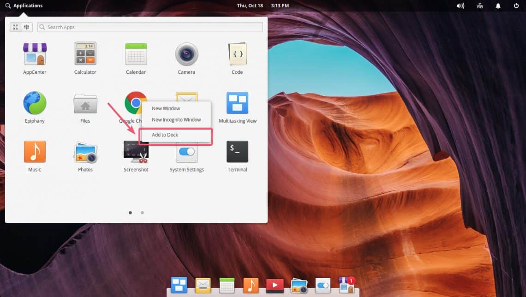Screen dimensions: 526x297
Task: Launch the Screenshot tool
Action: pyautogui.click(x=136, y=152)
